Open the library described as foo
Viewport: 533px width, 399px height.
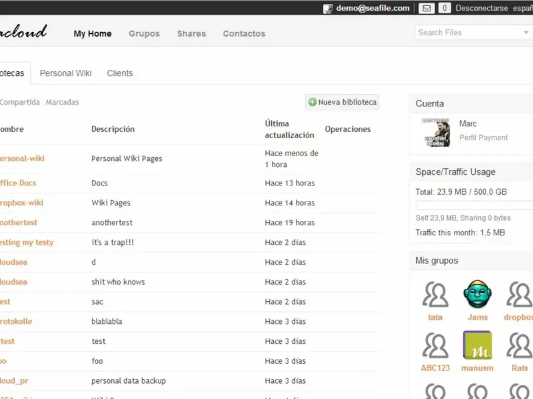3,361
